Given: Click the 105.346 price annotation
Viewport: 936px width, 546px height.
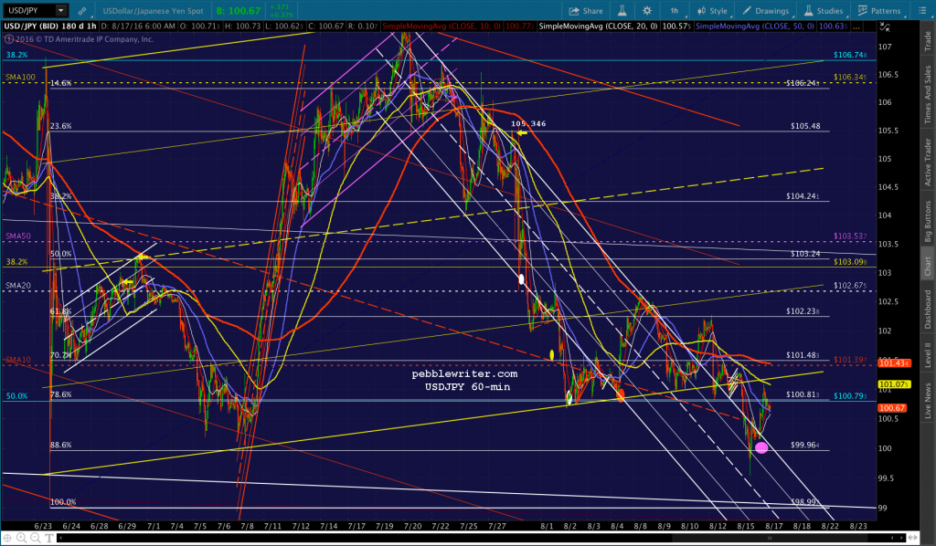Looking at the screenshot, I should point(528,123).
